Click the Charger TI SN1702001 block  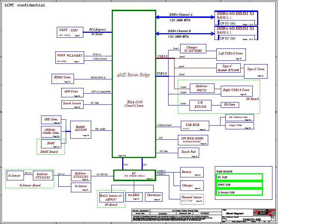tap(193, 49)
